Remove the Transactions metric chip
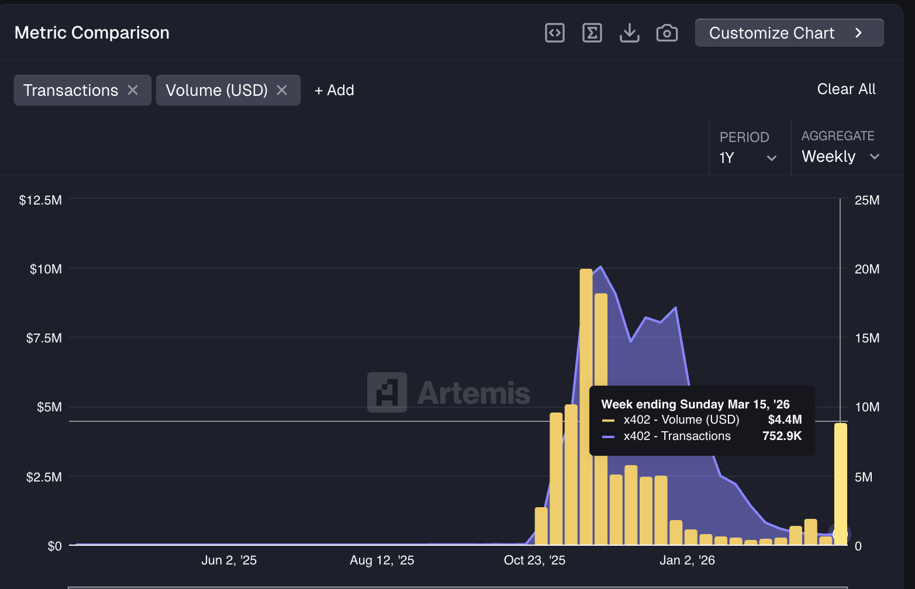915x589 pixels. pos(133,90)
